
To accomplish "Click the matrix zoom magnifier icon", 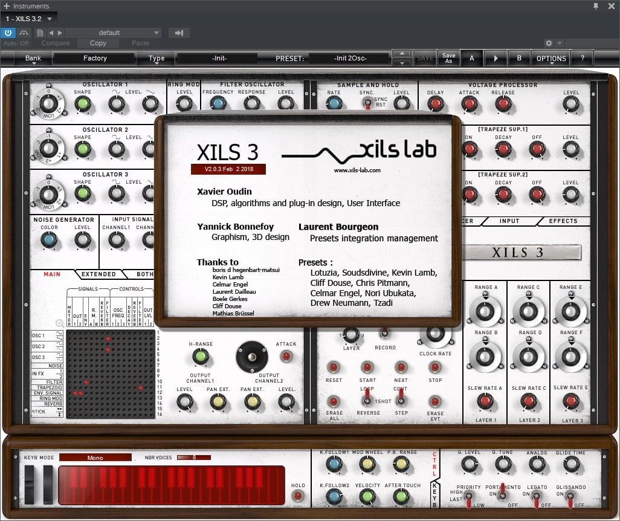I will click(60, 323).
